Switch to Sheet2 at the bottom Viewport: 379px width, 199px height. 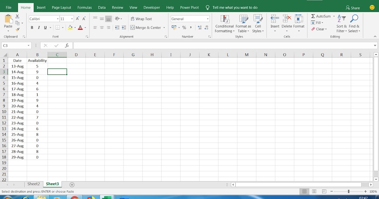[x=33, y=184]
